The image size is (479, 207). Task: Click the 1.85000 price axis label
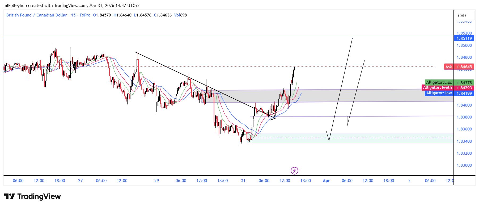tap(464, 45)
